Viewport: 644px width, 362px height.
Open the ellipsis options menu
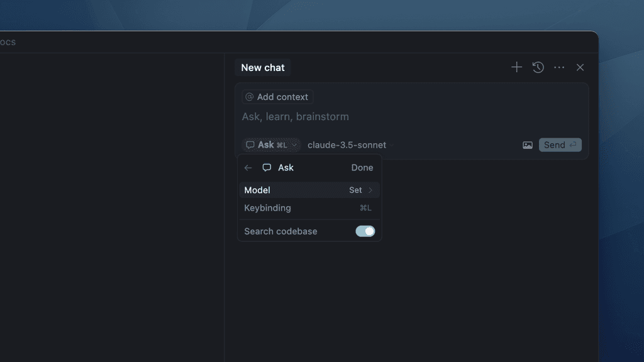pyautogui.click(x=558, y=67)
